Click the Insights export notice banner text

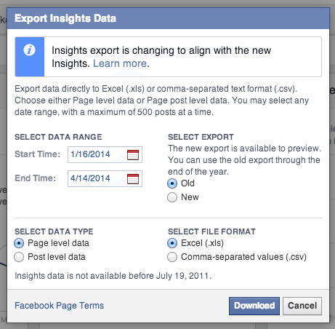click(x=161, y=57)
